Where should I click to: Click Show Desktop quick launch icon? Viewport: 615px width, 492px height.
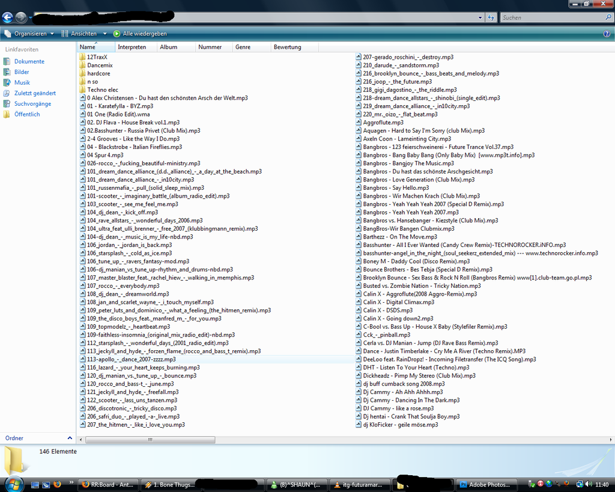[35, 485]
